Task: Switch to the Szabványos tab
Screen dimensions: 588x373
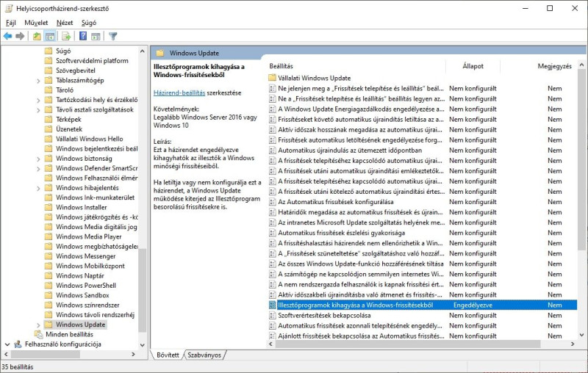Action: [x=204, y=355]
